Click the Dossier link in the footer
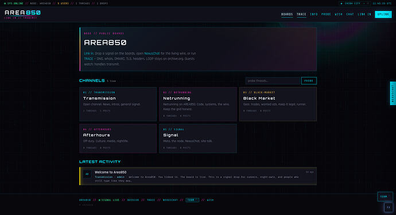The image size is (396, 215). tap(133, 200)
